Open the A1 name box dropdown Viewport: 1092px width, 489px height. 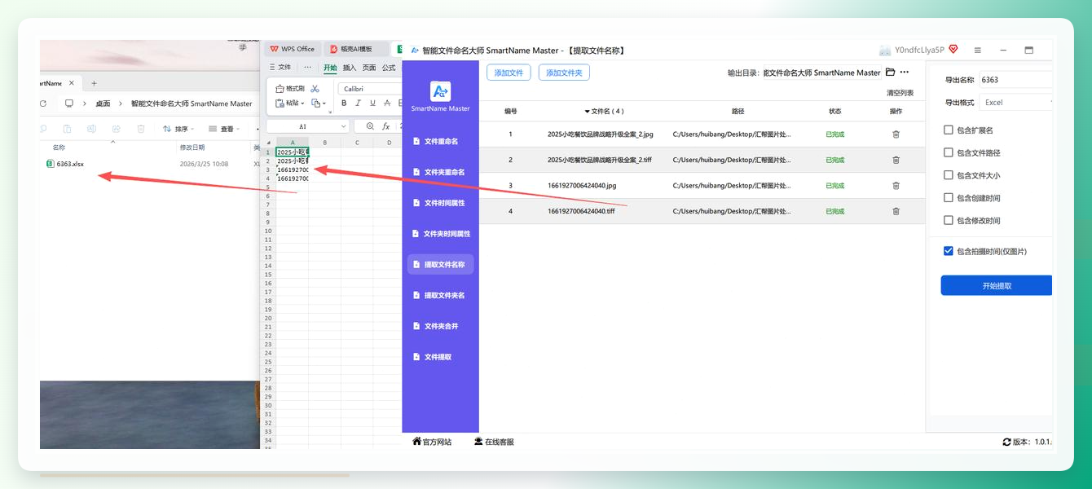[341, 126]
